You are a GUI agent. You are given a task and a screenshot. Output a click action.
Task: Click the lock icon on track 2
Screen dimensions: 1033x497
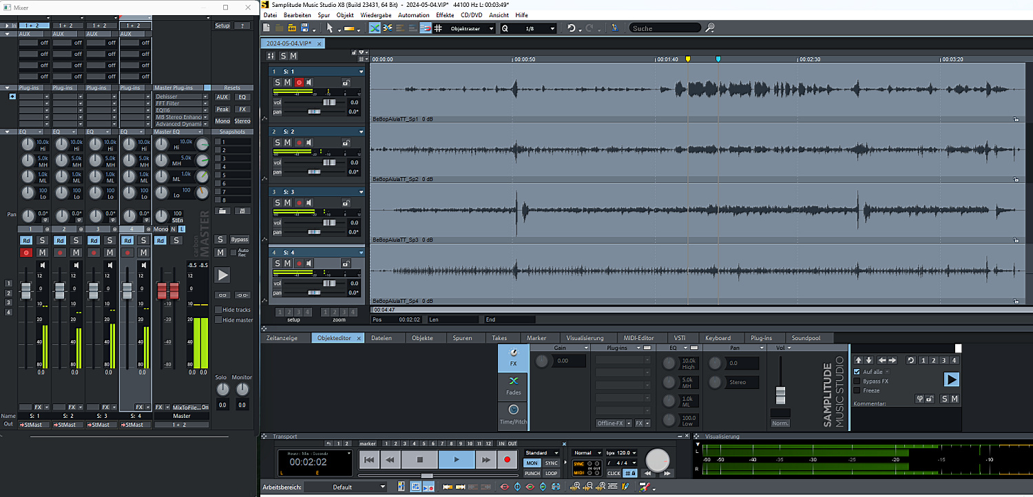click(345, 142)
